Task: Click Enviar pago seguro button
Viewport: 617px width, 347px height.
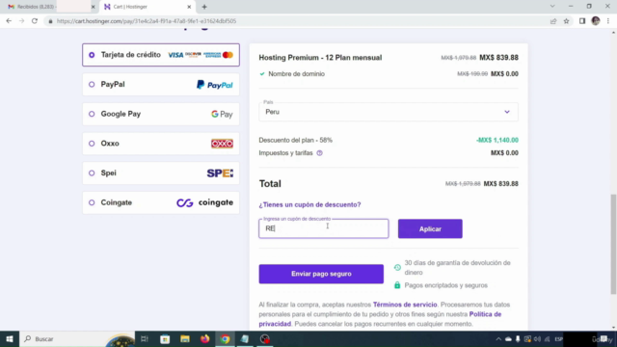Action: tap(321, 274)
